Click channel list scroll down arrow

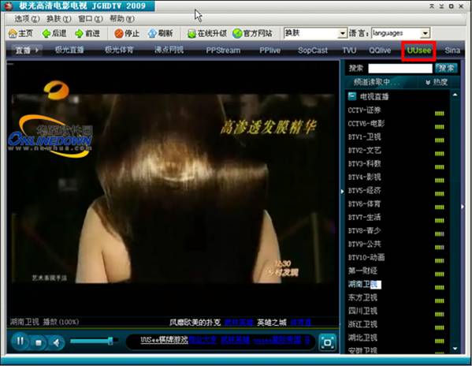pos(455,349)
